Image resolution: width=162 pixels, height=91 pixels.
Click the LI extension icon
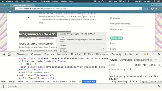click(148, 9)
